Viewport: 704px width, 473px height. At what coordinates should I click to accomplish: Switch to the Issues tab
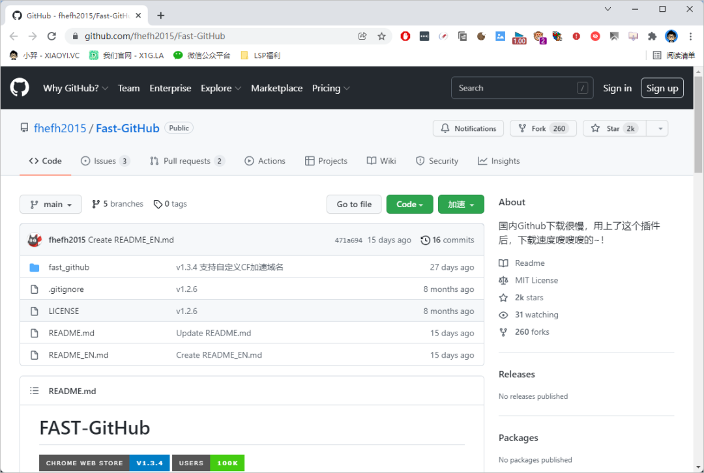[104, 161]
